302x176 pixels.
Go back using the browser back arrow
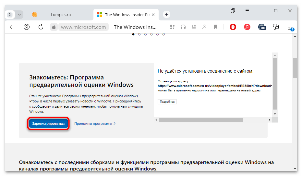click(x=12, y=27)
